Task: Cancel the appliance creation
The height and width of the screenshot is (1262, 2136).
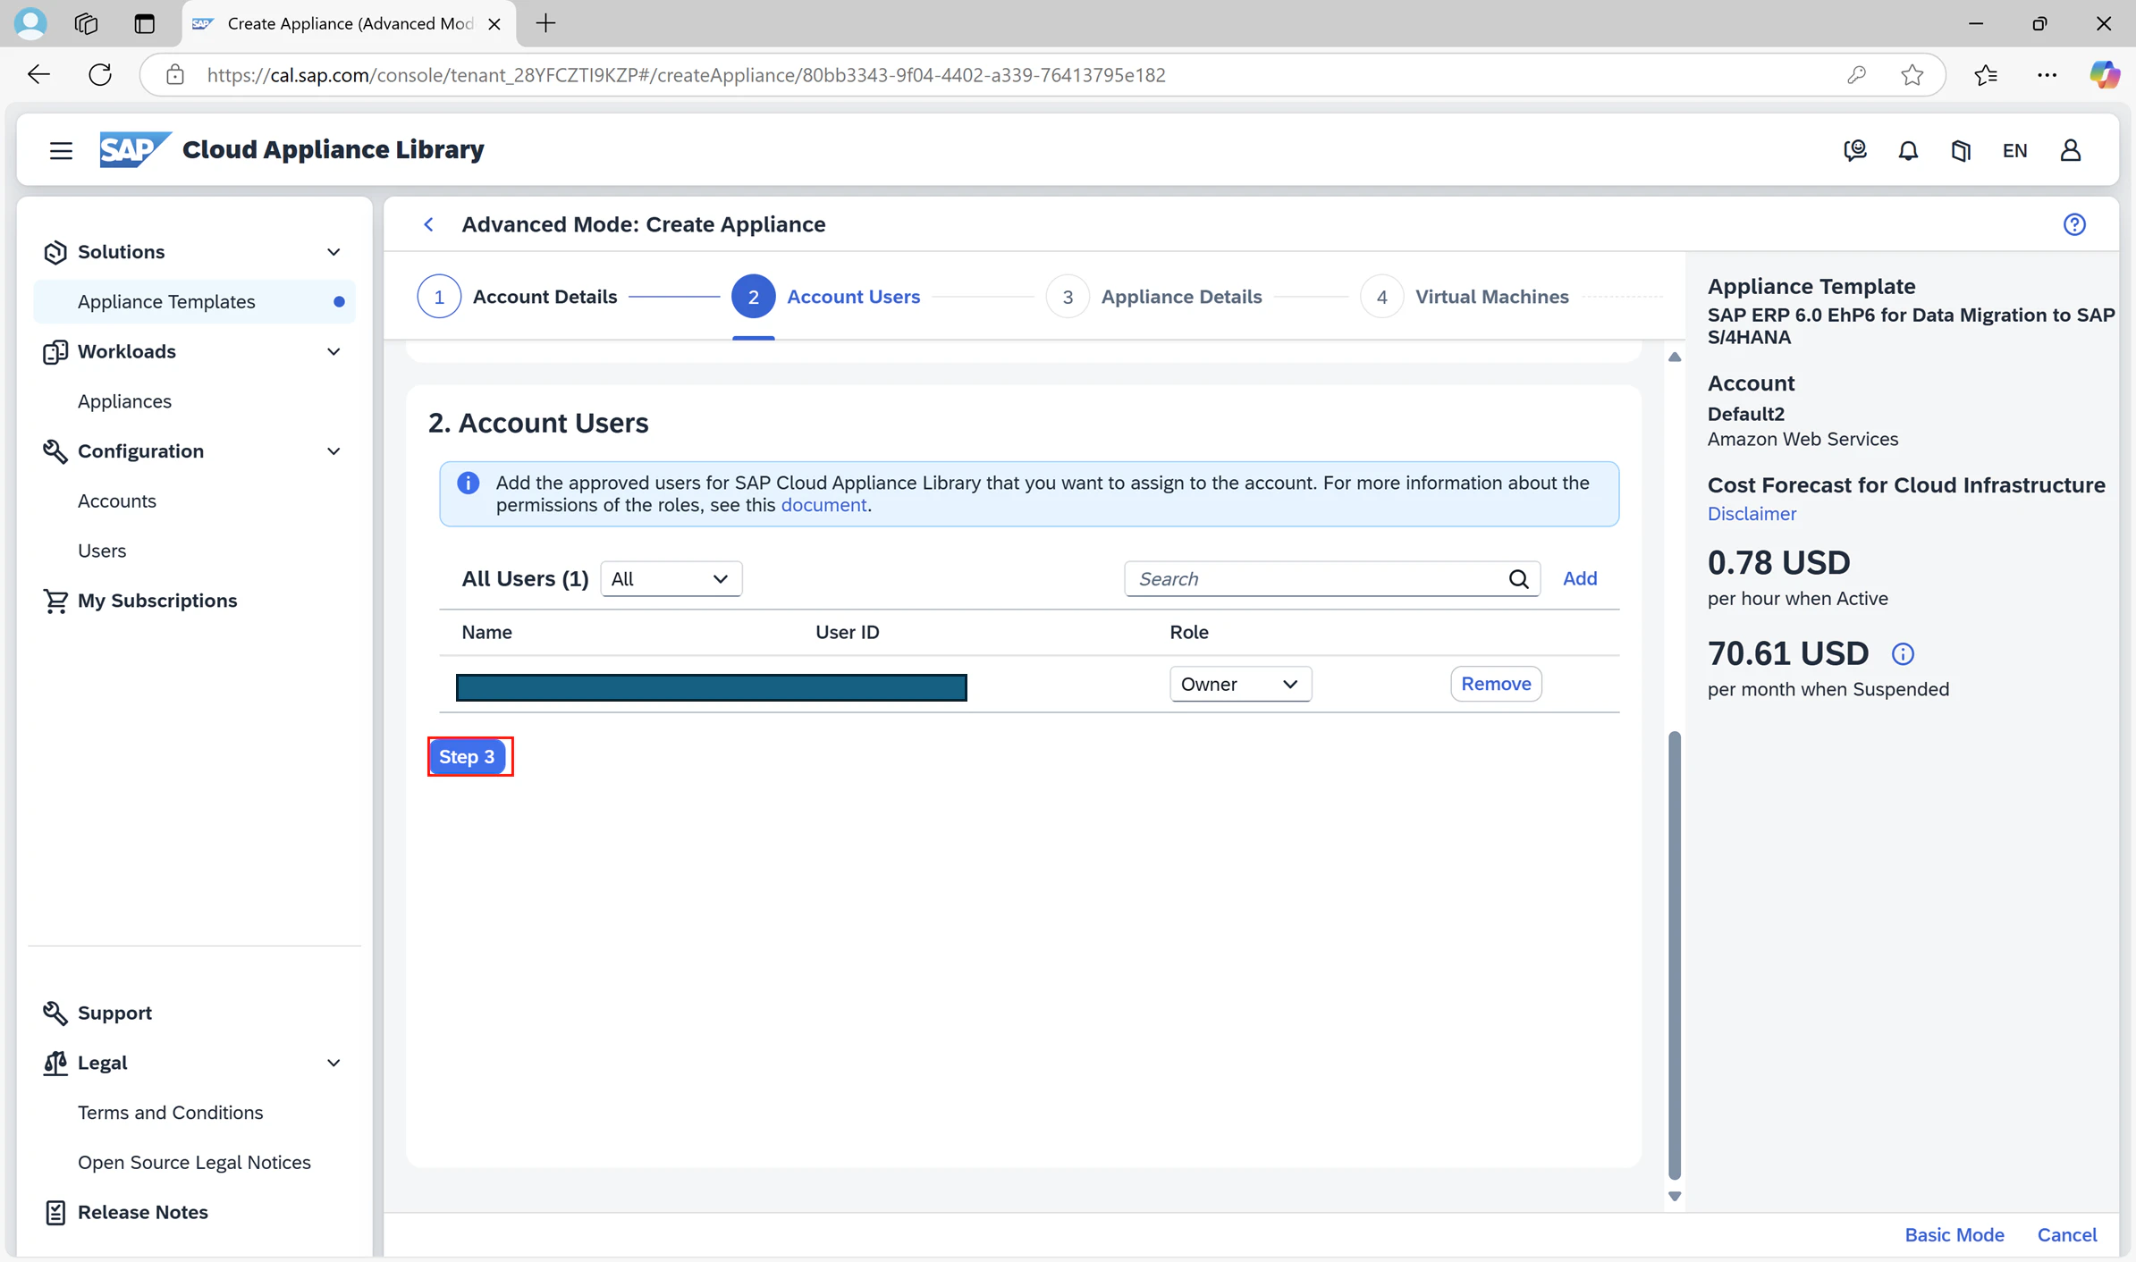Action: point(2067,1235)
